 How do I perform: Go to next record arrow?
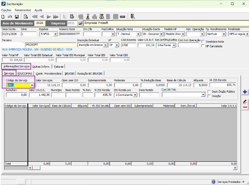(49, 16)
